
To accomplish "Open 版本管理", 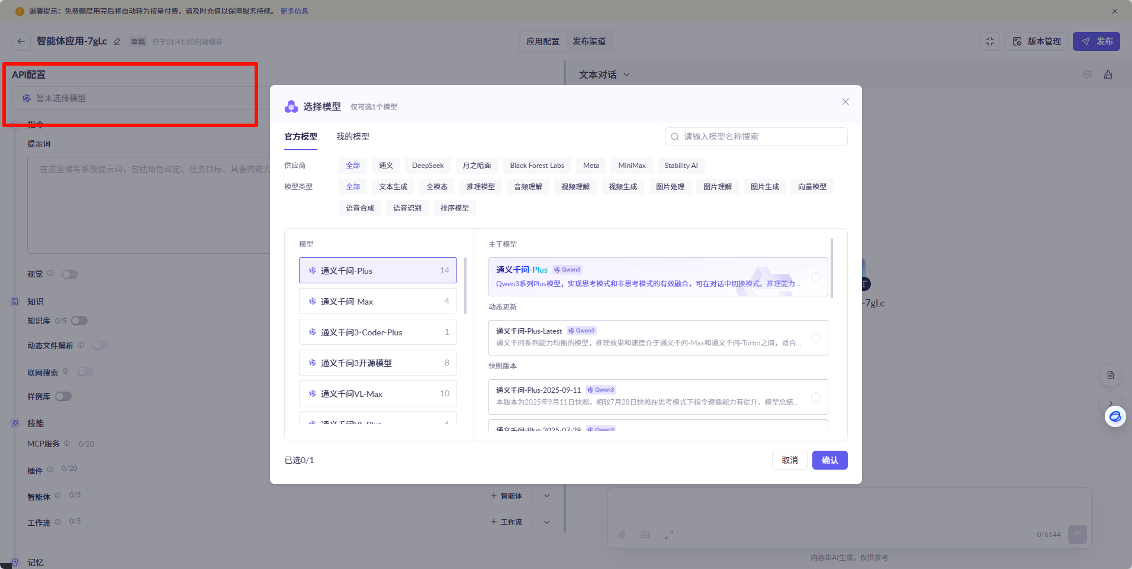I will pos(1036,41).
